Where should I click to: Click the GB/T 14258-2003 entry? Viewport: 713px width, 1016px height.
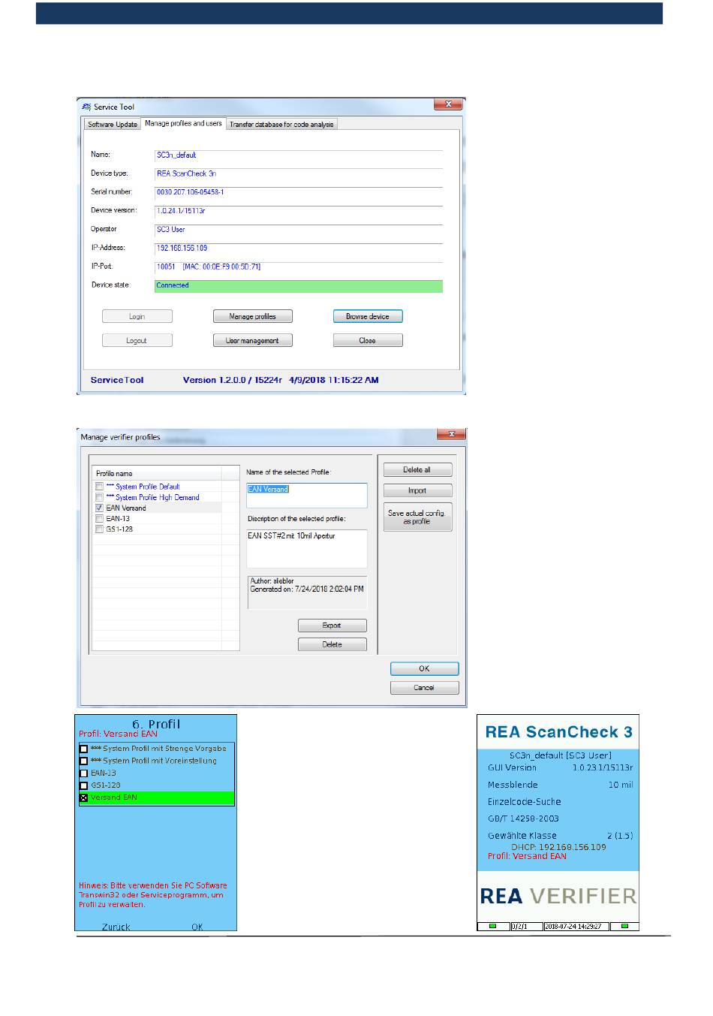pos(523,819)
